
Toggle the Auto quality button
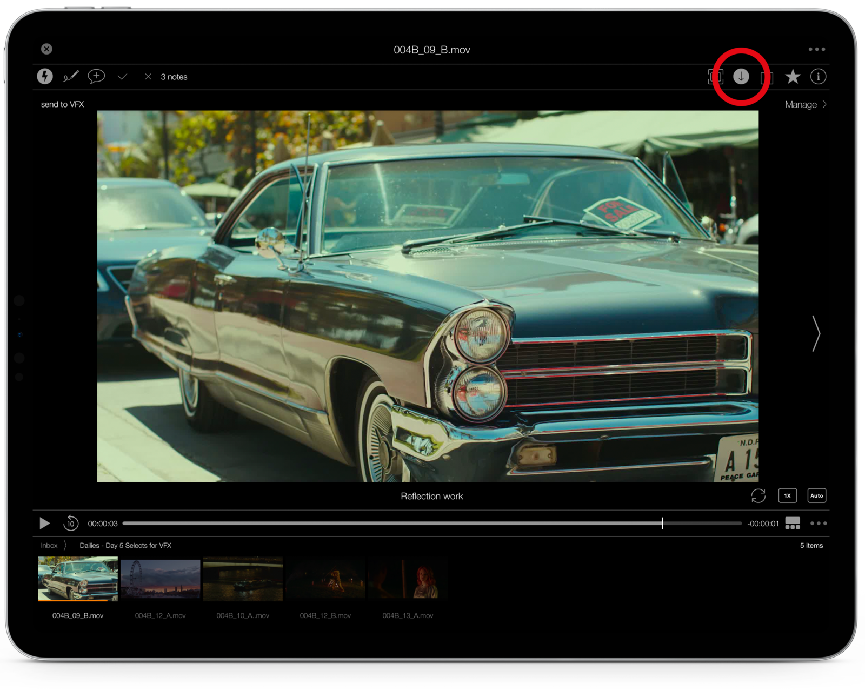pos(817,495)
